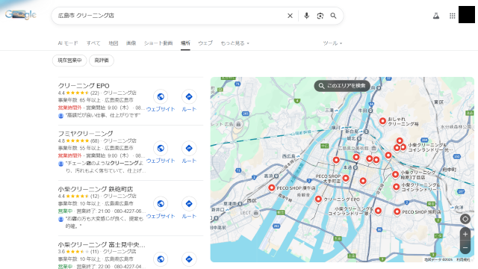Image resolution: width=478 pixels, height=269 pixels.
Task: Open website of 小柴クリーニング 富士見中央
Action: (161, 259)
